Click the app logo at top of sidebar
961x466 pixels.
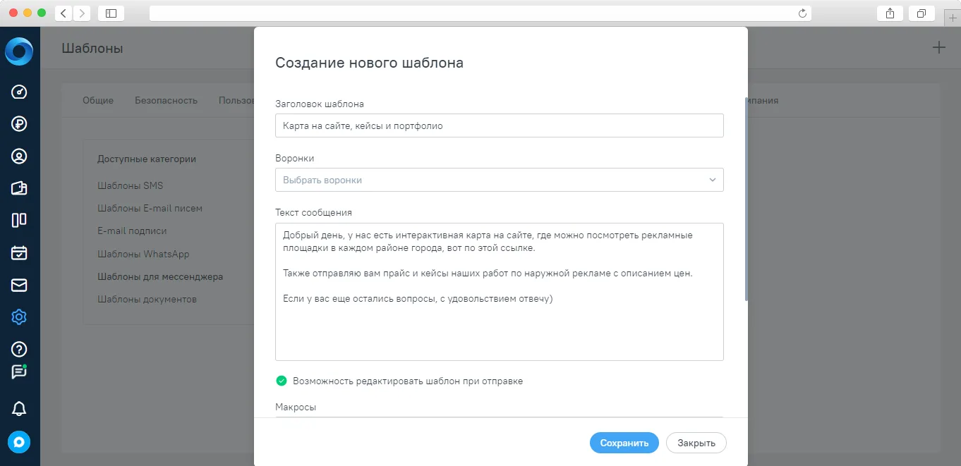click(19, 51)
